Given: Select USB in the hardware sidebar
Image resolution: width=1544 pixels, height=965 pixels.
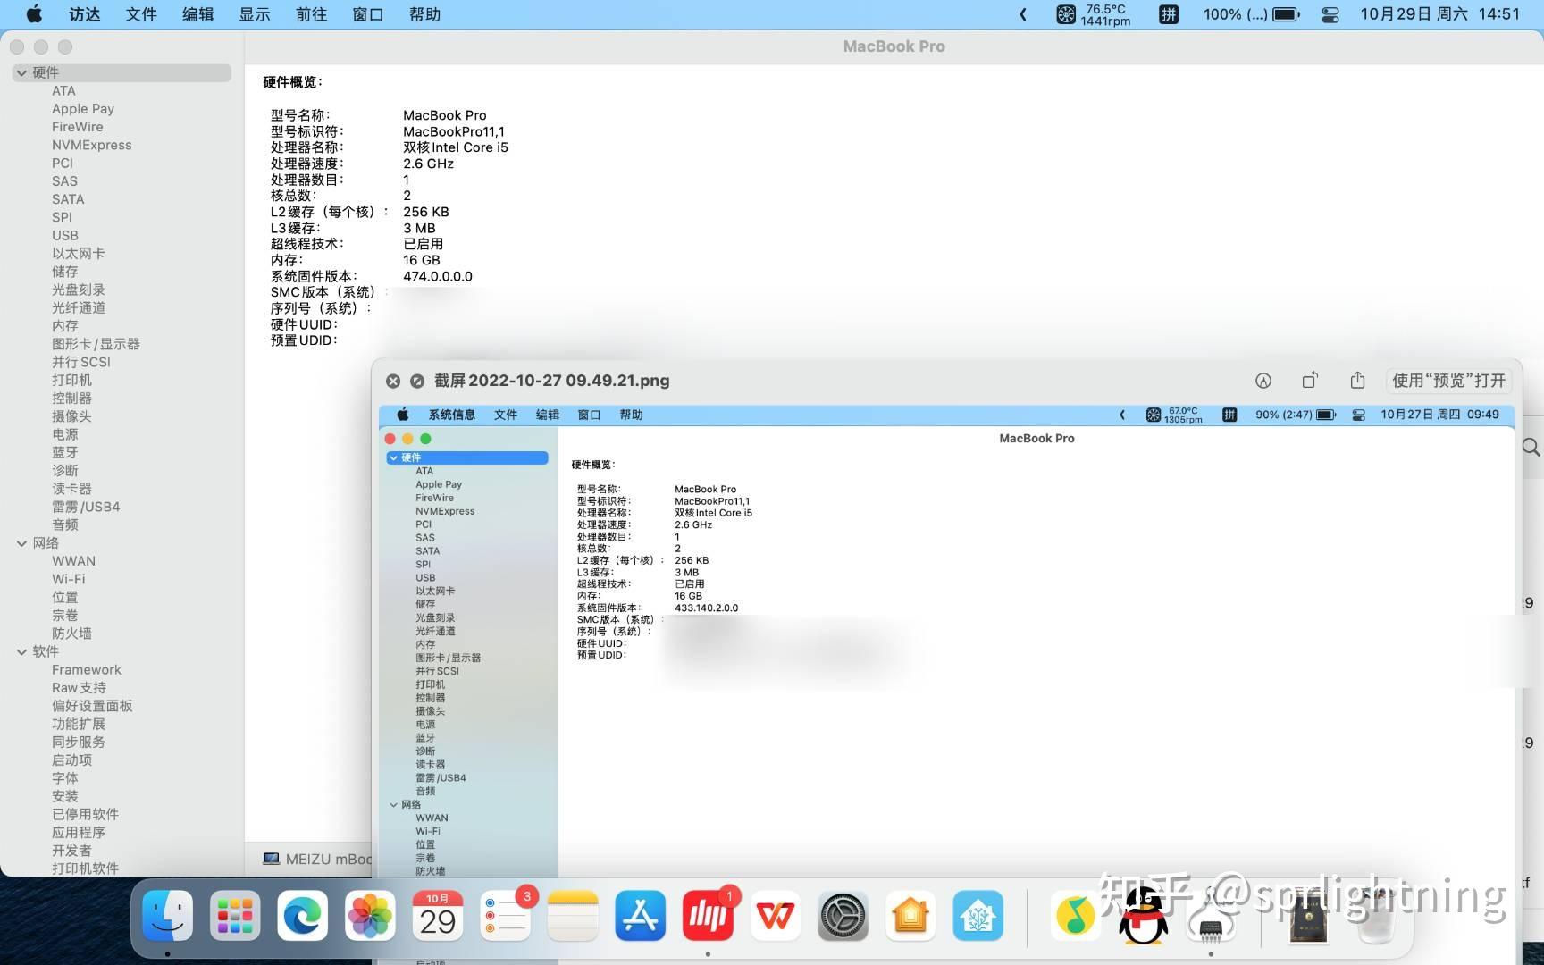Looking at the screenshot, I should pyautogui.click(x=65, y=235).
